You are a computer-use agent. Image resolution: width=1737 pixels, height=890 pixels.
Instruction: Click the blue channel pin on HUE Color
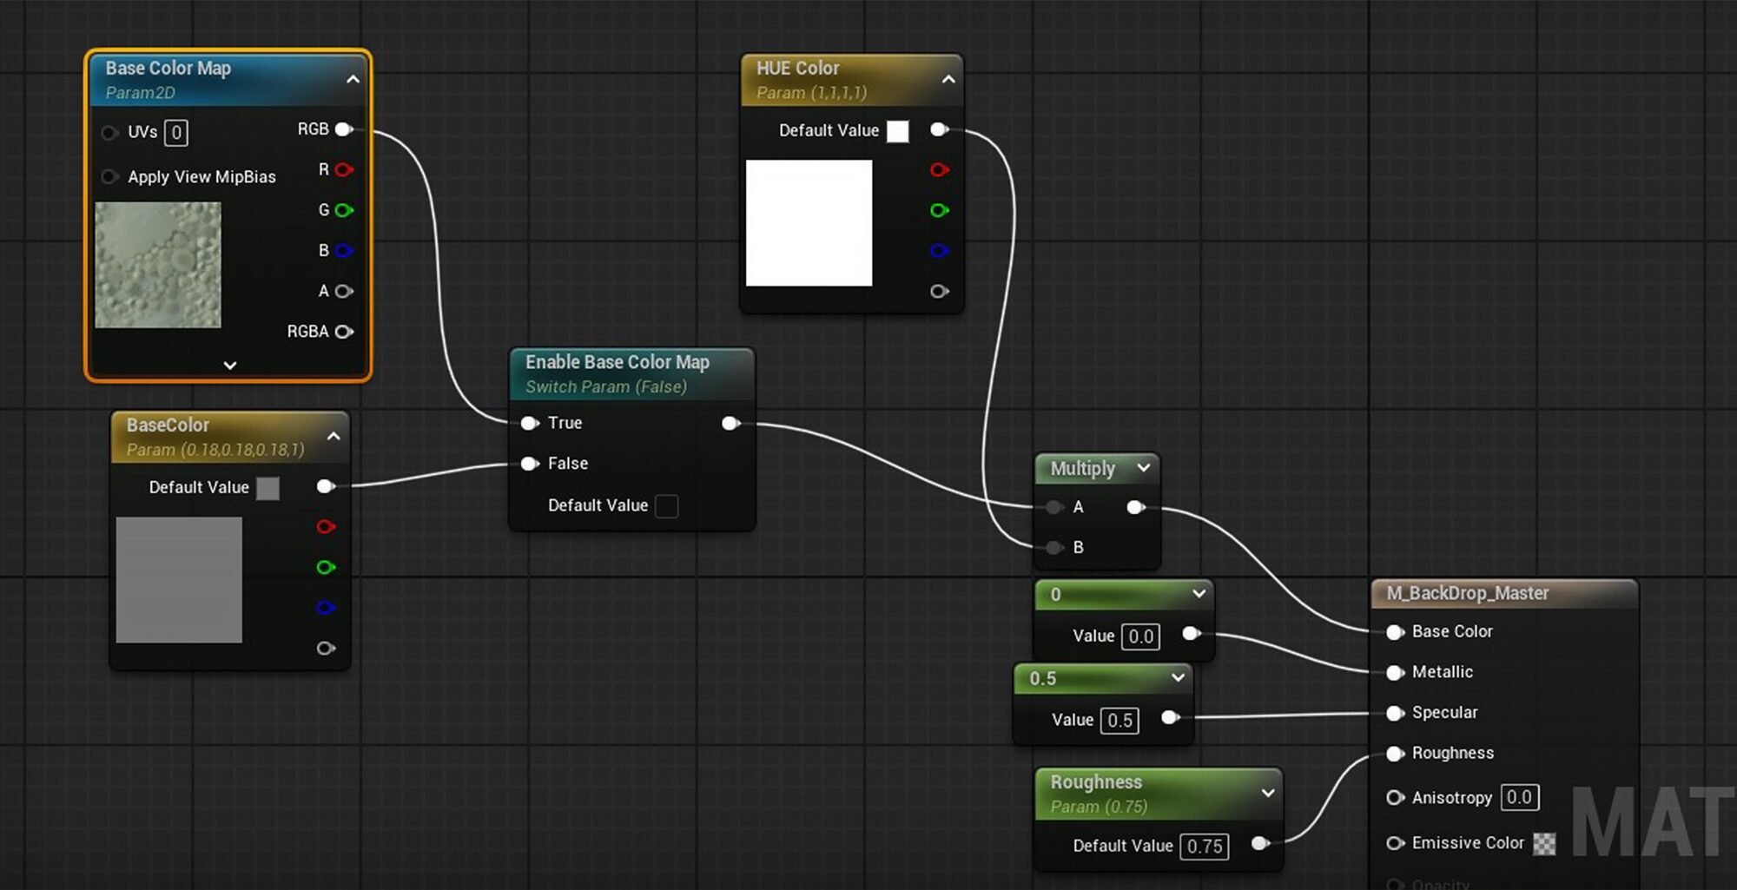(x=939, y=251)
